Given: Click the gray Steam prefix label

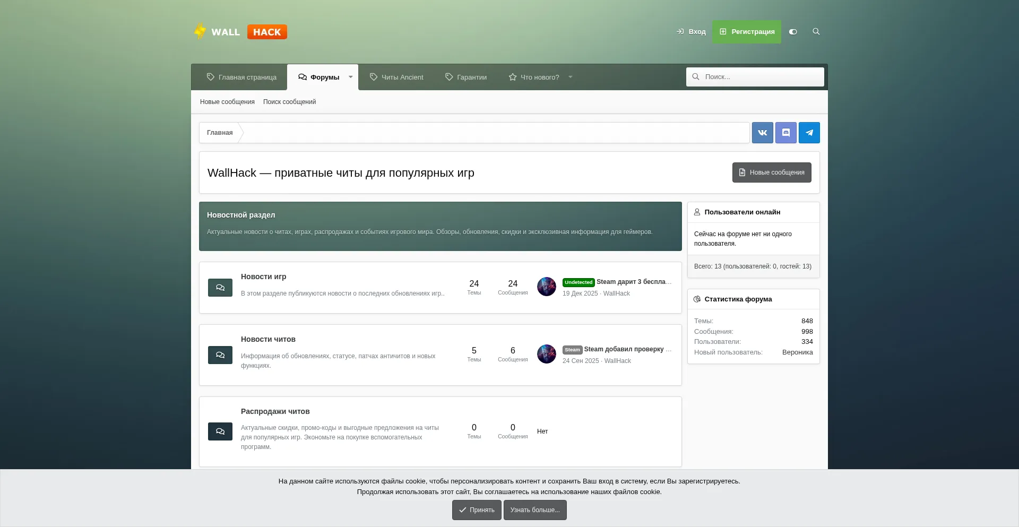Looking at the screenshot, I should tap(572, 350).
